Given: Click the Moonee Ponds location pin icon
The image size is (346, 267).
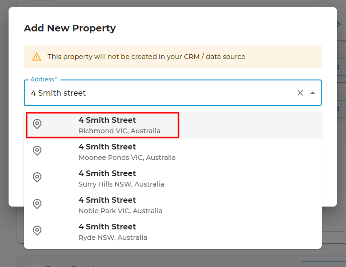Looking at the screenshot, I should pyautogui.click(x=37, y=151).
